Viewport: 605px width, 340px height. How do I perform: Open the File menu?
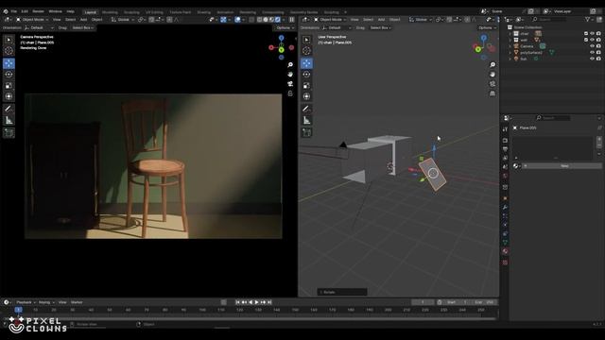tap(14, 11)
